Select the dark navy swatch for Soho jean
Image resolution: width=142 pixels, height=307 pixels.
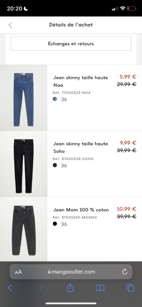(55, 165)
